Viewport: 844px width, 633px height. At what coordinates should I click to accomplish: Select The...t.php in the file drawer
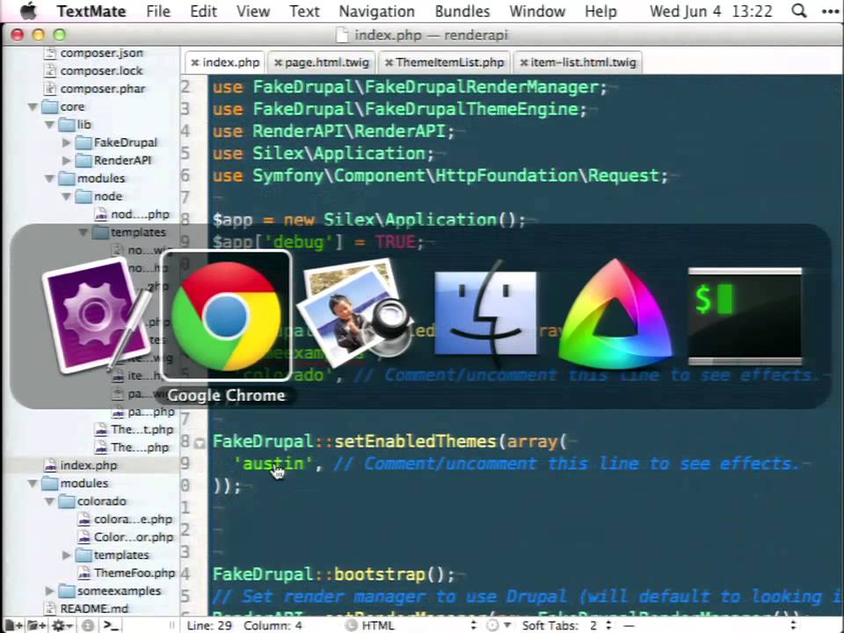click(x=142, y=430)
